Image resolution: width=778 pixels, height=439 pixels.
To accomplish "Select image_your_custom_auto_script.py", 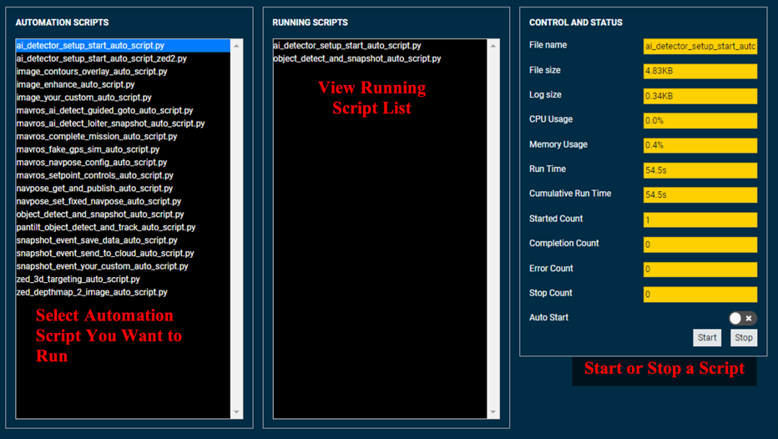I will point(123,97).
